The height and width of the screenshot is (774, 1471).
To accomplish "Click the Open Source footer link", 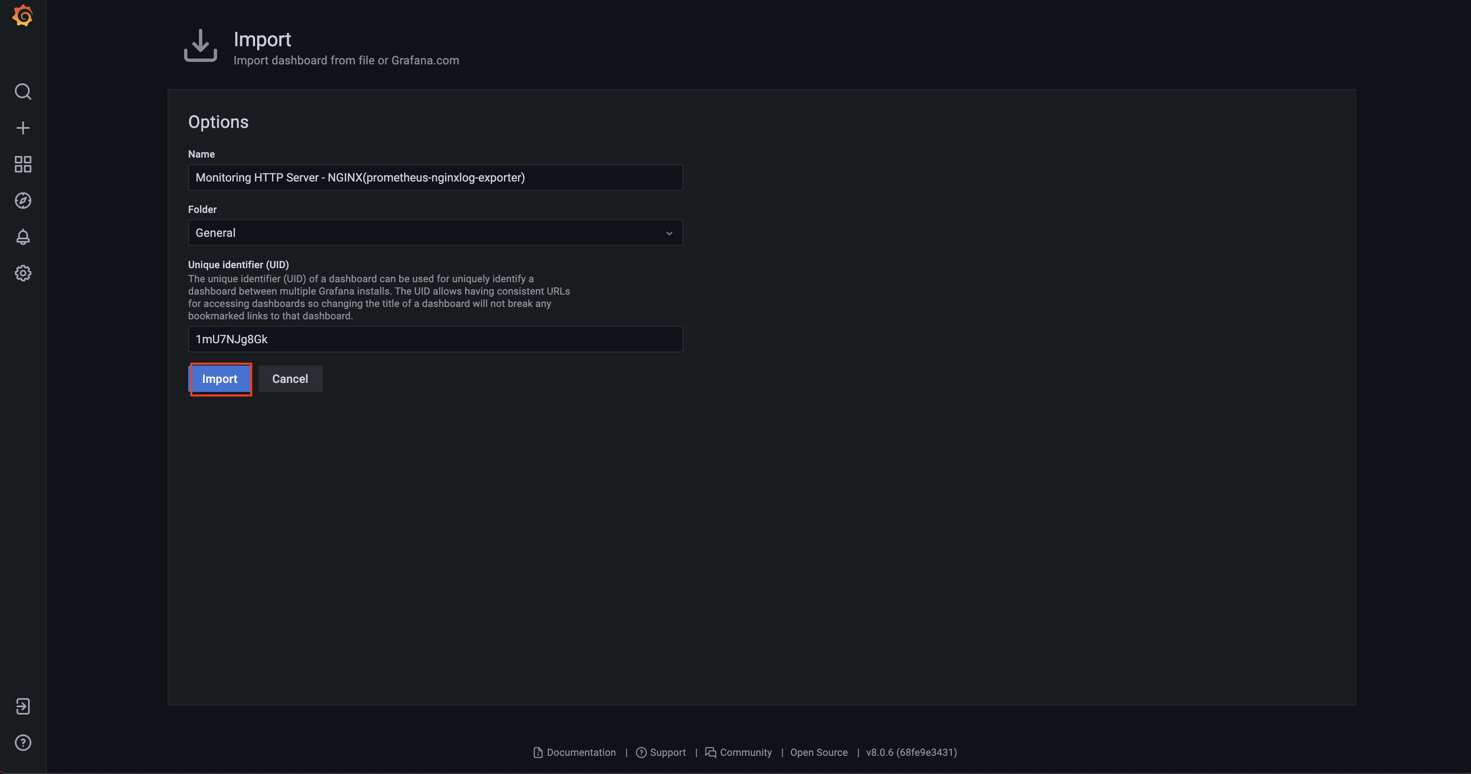I will [818, 752].
